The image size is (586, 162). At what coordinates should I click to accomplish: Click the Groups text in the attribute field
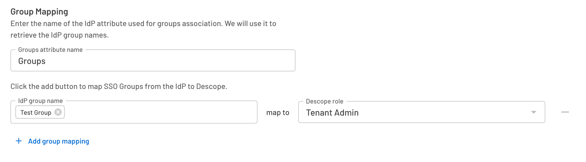[x=32, y=61]
